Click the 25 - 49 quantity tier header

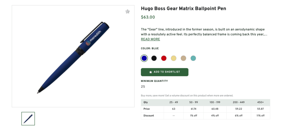pos(173,102)
